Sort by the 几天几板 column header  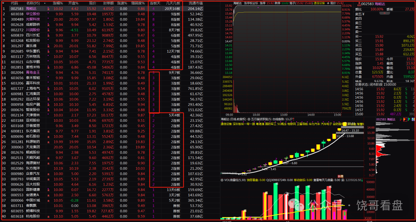click(173, 3)
